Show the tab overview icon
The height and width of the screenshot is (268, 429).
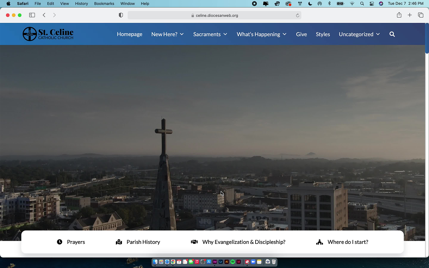421,15
